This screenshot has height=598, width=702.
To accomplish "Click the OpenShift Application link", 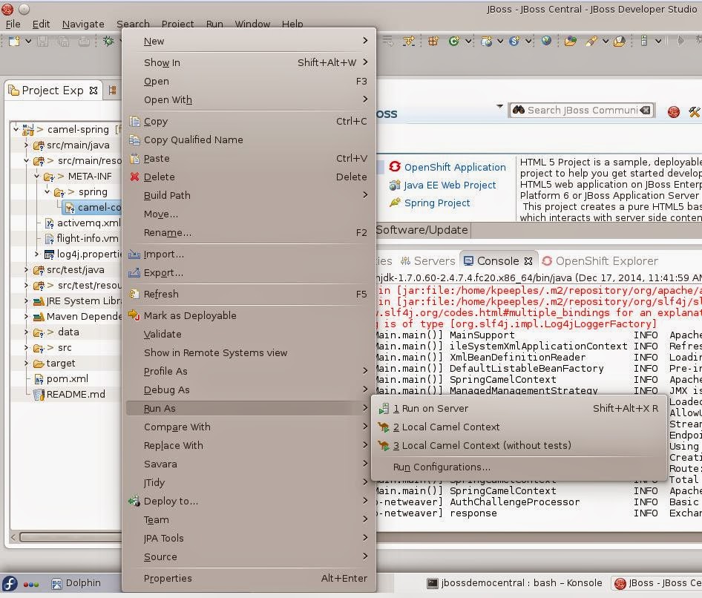I will coord(455,168).
